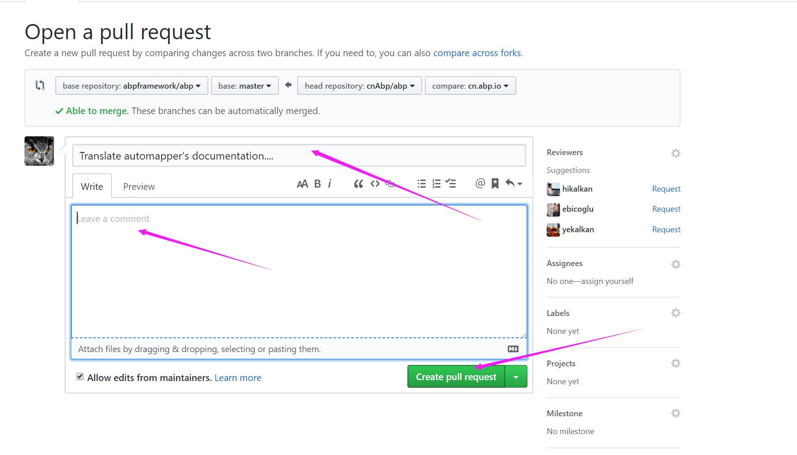
Task: Insert a quote using the toolbar
Action: click(358, 183)
